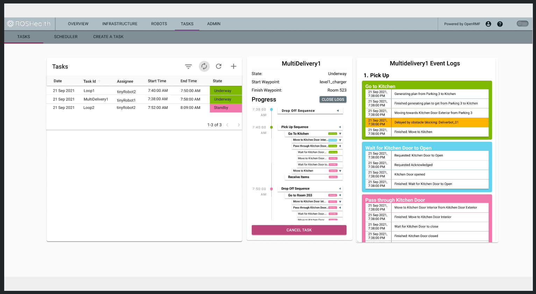536x294 pixels.
Task: Select the Loop2 task row
Action: pos(140,108)
